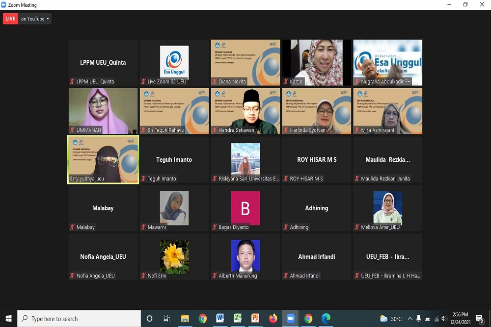Open Microsoft Word from the taskbar
The width and height of the screenshot is (491, 327).
click(220, 319)
